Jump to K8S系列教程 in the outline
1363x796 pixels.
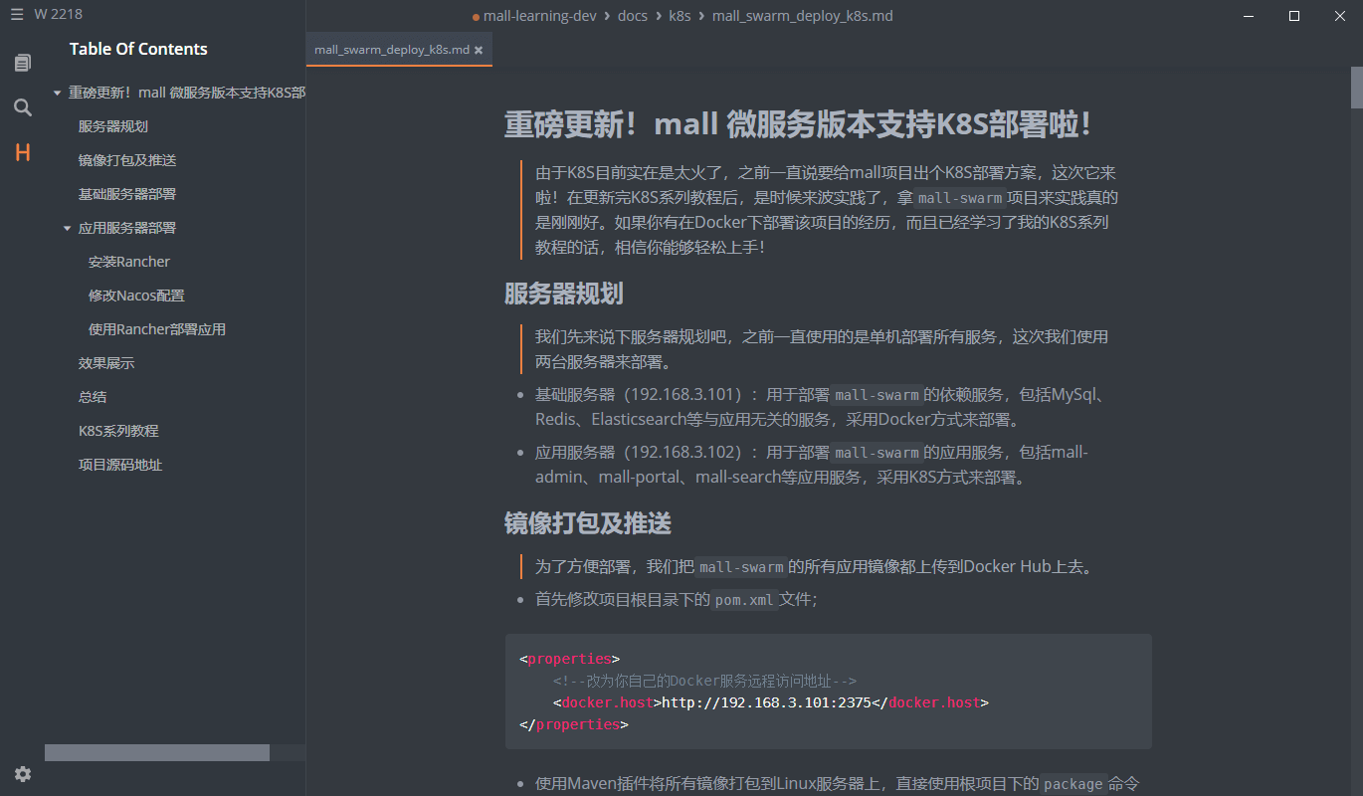pyautogui.click(x=118, y=431)
